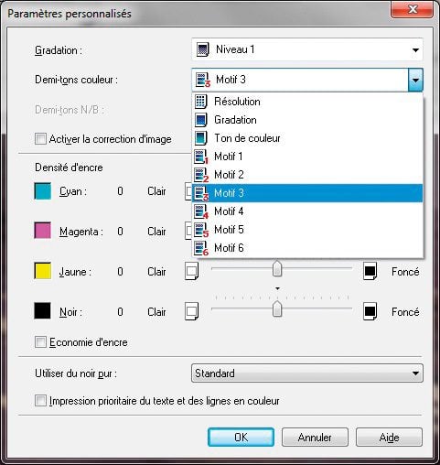The width and height of the screenshot is (440, 465).
Task: Confirm settings with the OK button
Action: click(241, 437)
